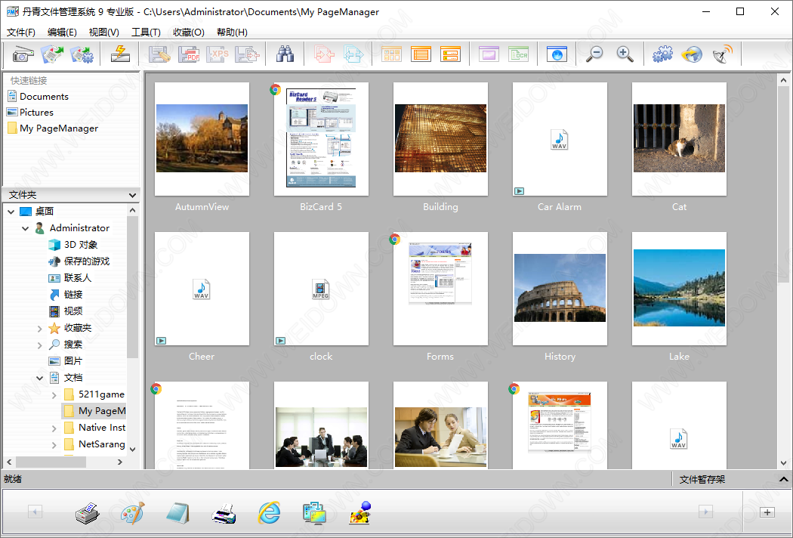This screenshot has height=538, width=793.
Task: Click the zoom out magnifier icon
Action: (x=595, y=54)
